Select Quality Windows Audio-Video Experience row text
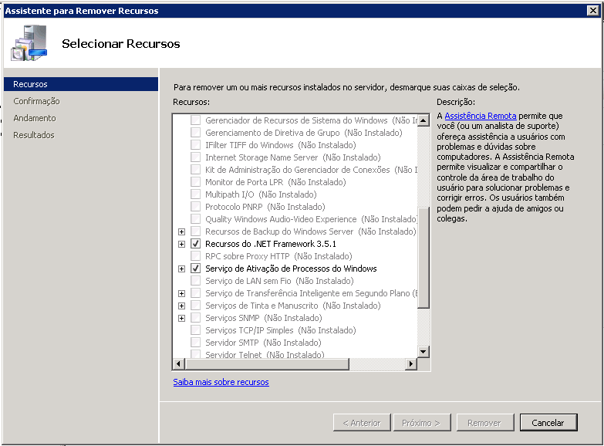The image size is (604, 446). coord(311,219)
